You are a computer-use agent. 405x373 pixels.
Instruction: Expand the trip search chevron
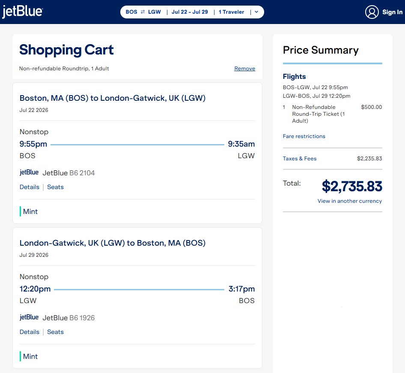point(256,12)
